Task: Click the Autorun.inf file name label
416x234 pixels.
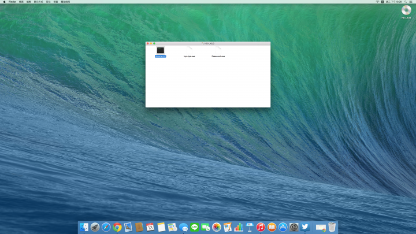Action: (160, 56)
